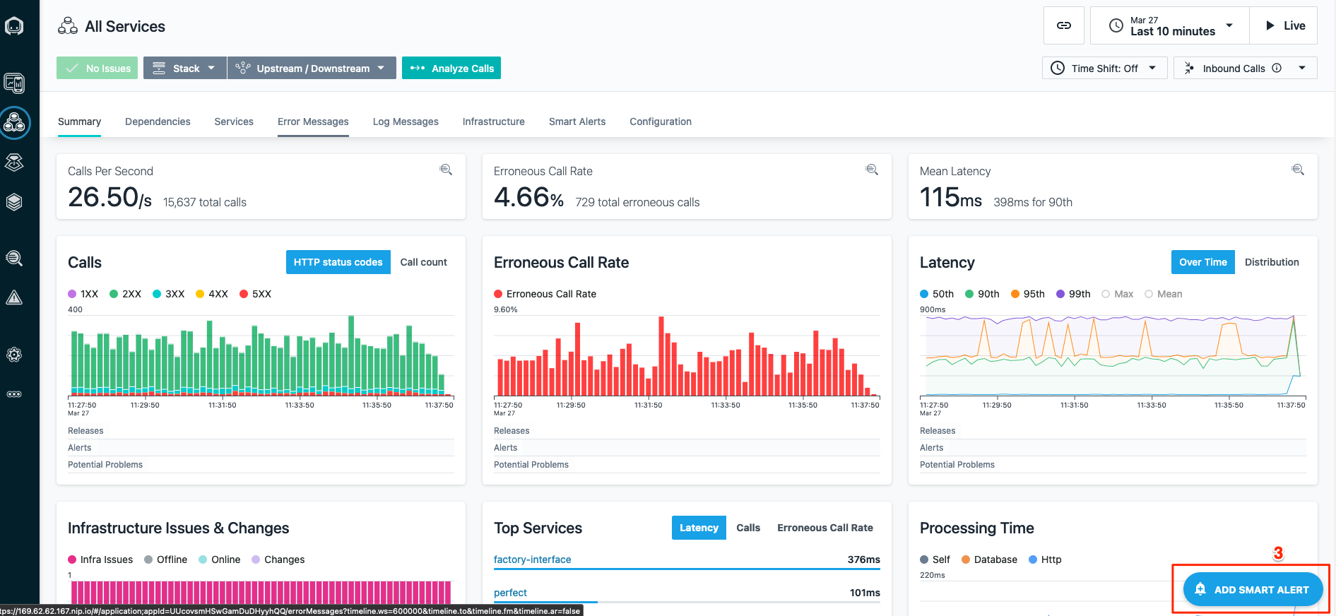Switch to the Smart Alerts tab
This screenshot has width=1336, height=616.
[x=577, y=122]
